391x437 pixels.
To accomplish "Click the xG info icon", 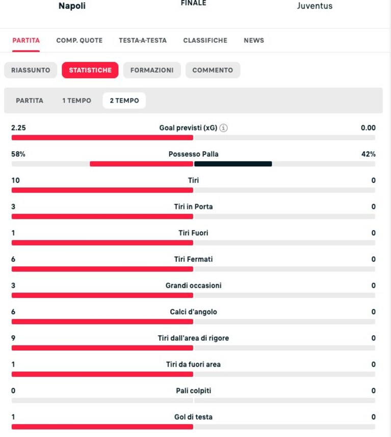I will click(223, 128).
